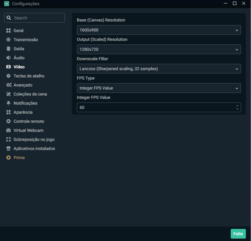Decrease Integer FPS Value with down arrow

(237, 109)
